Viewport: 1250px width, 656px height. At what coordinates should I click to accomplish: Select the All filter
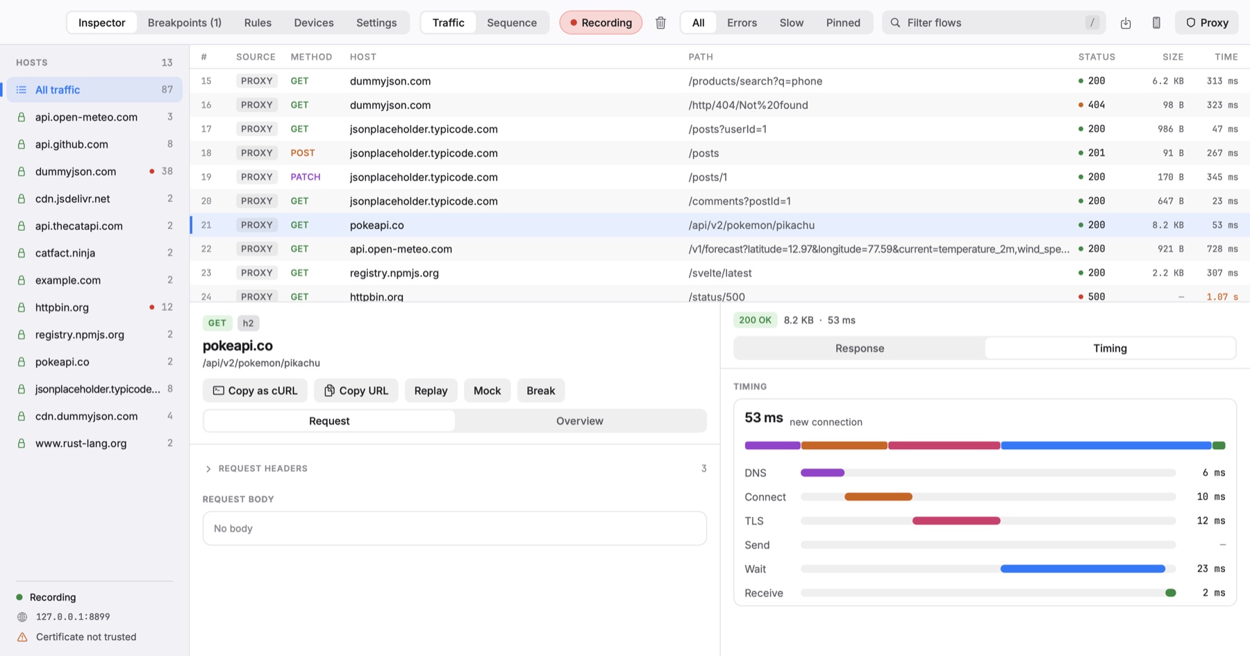tap(698, 23)
